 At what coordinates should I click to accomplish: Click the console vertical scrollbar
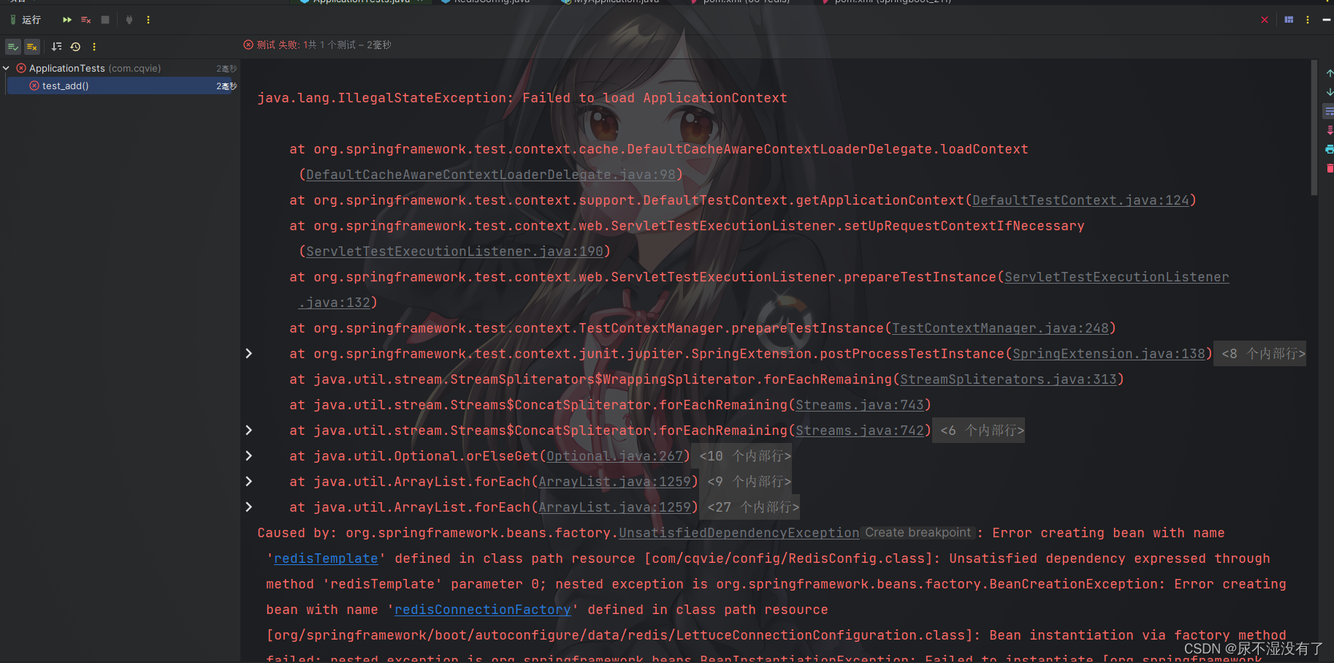point(1314,128)
